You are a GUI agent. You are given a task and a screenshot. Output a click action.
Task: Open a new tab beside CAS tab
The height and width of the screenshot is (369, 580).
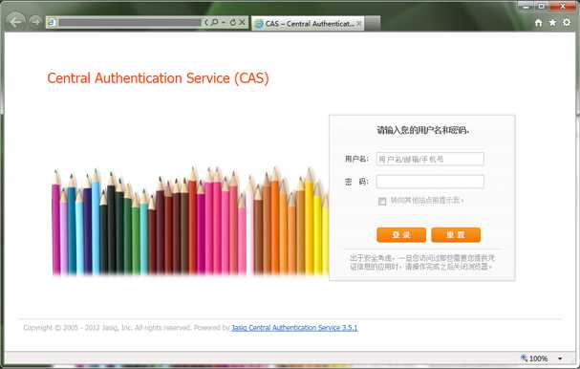(x=373, y=24)
